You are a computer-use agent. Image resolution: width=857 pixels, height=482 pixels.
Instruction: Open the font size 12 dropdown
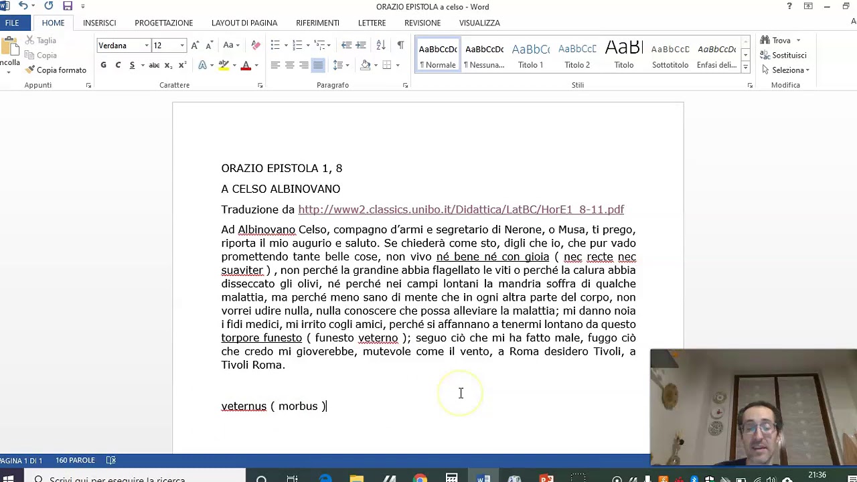pyautogui.click(x=181, y=46)
